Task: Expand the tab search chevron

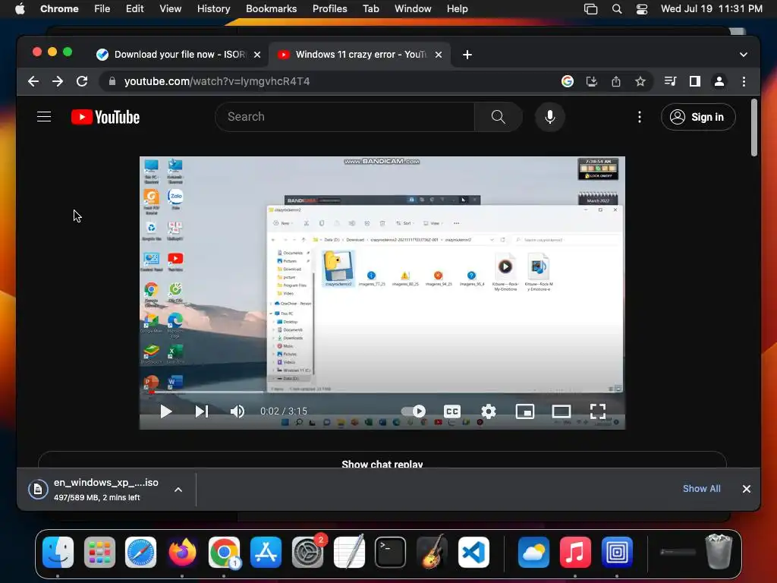Action: click(x=744, y=55)
